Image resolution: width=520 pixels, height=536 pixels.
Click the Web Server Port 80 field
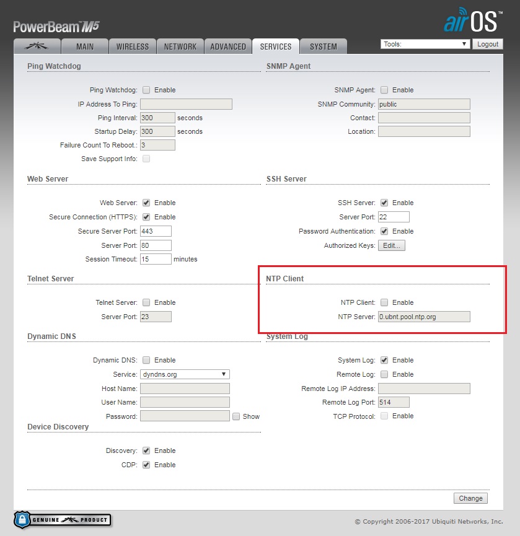click(x=156, y=245)
